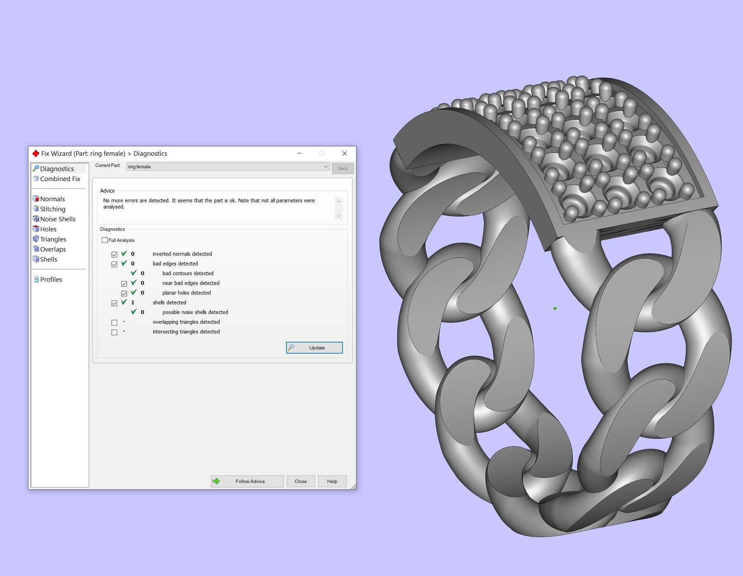Click the Next part button
This screenshot has height=576, width=743.
pyautogui.click(x=343, y=168)
